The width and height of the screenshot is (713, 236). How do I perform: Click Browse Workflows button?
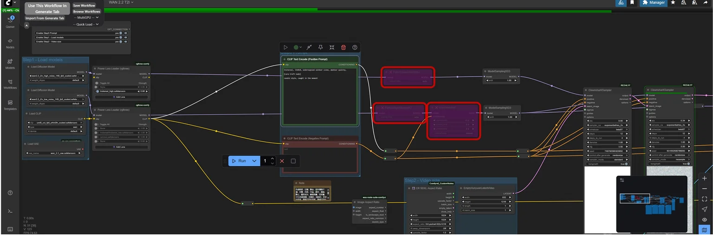[x=87, y=11]
